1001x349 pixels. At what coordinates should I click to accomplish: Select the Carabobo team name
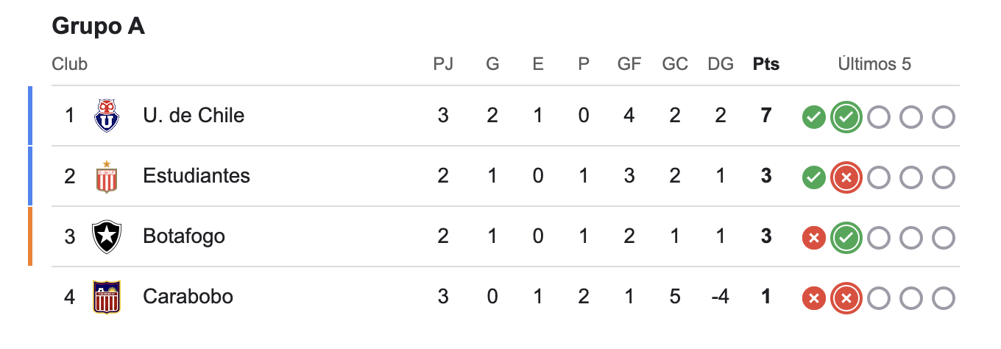point(188,297)
